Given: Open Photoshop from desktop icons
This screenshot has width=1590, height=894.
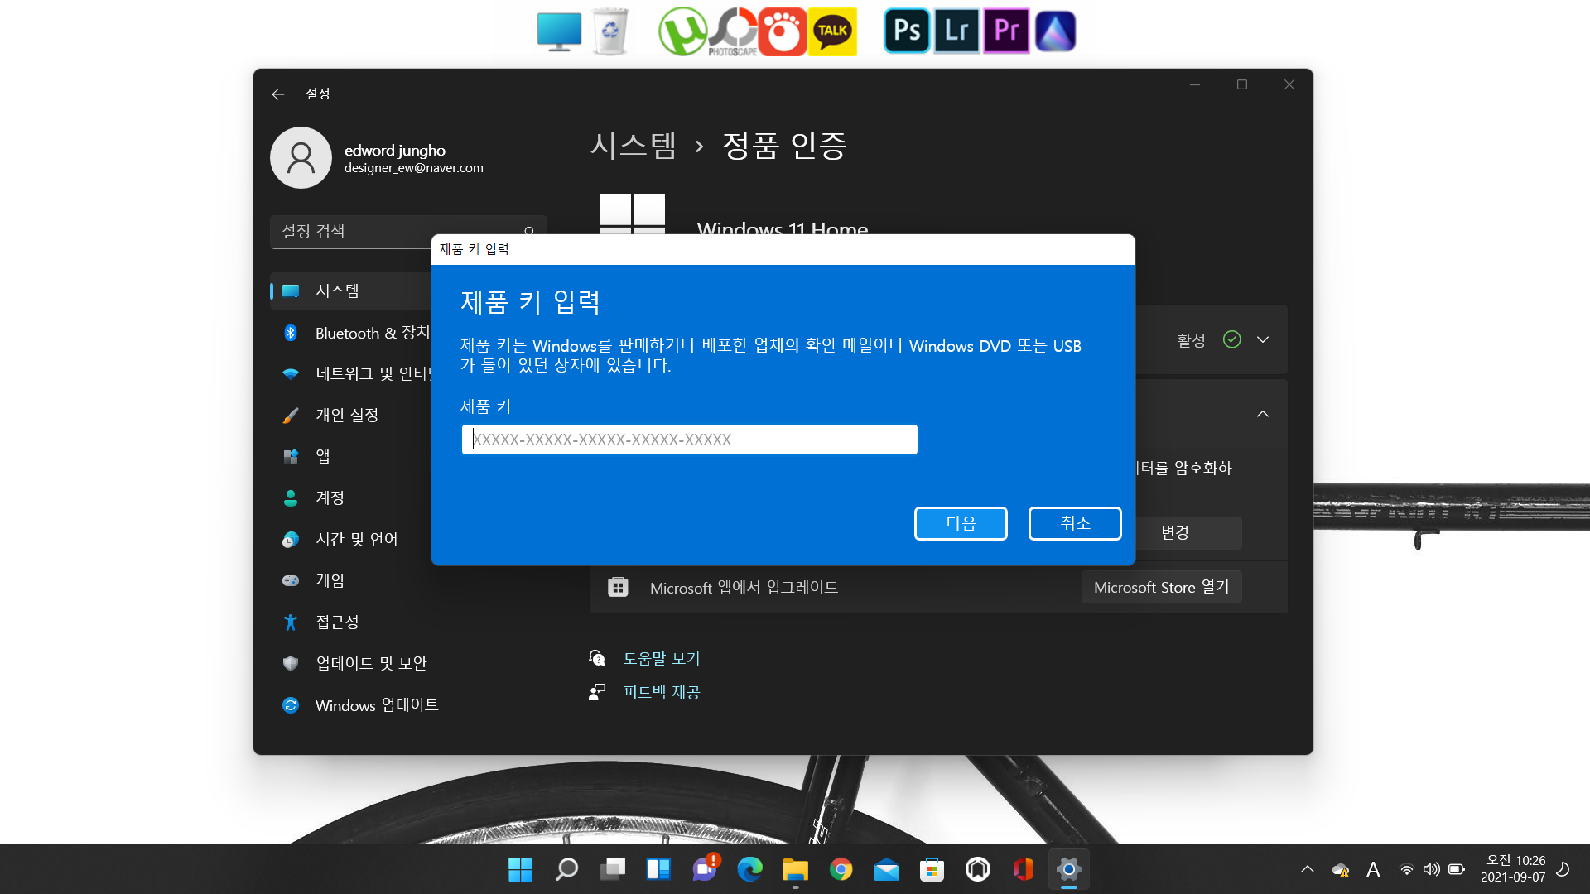Looking at the screenshot, I should pos(907,31).
